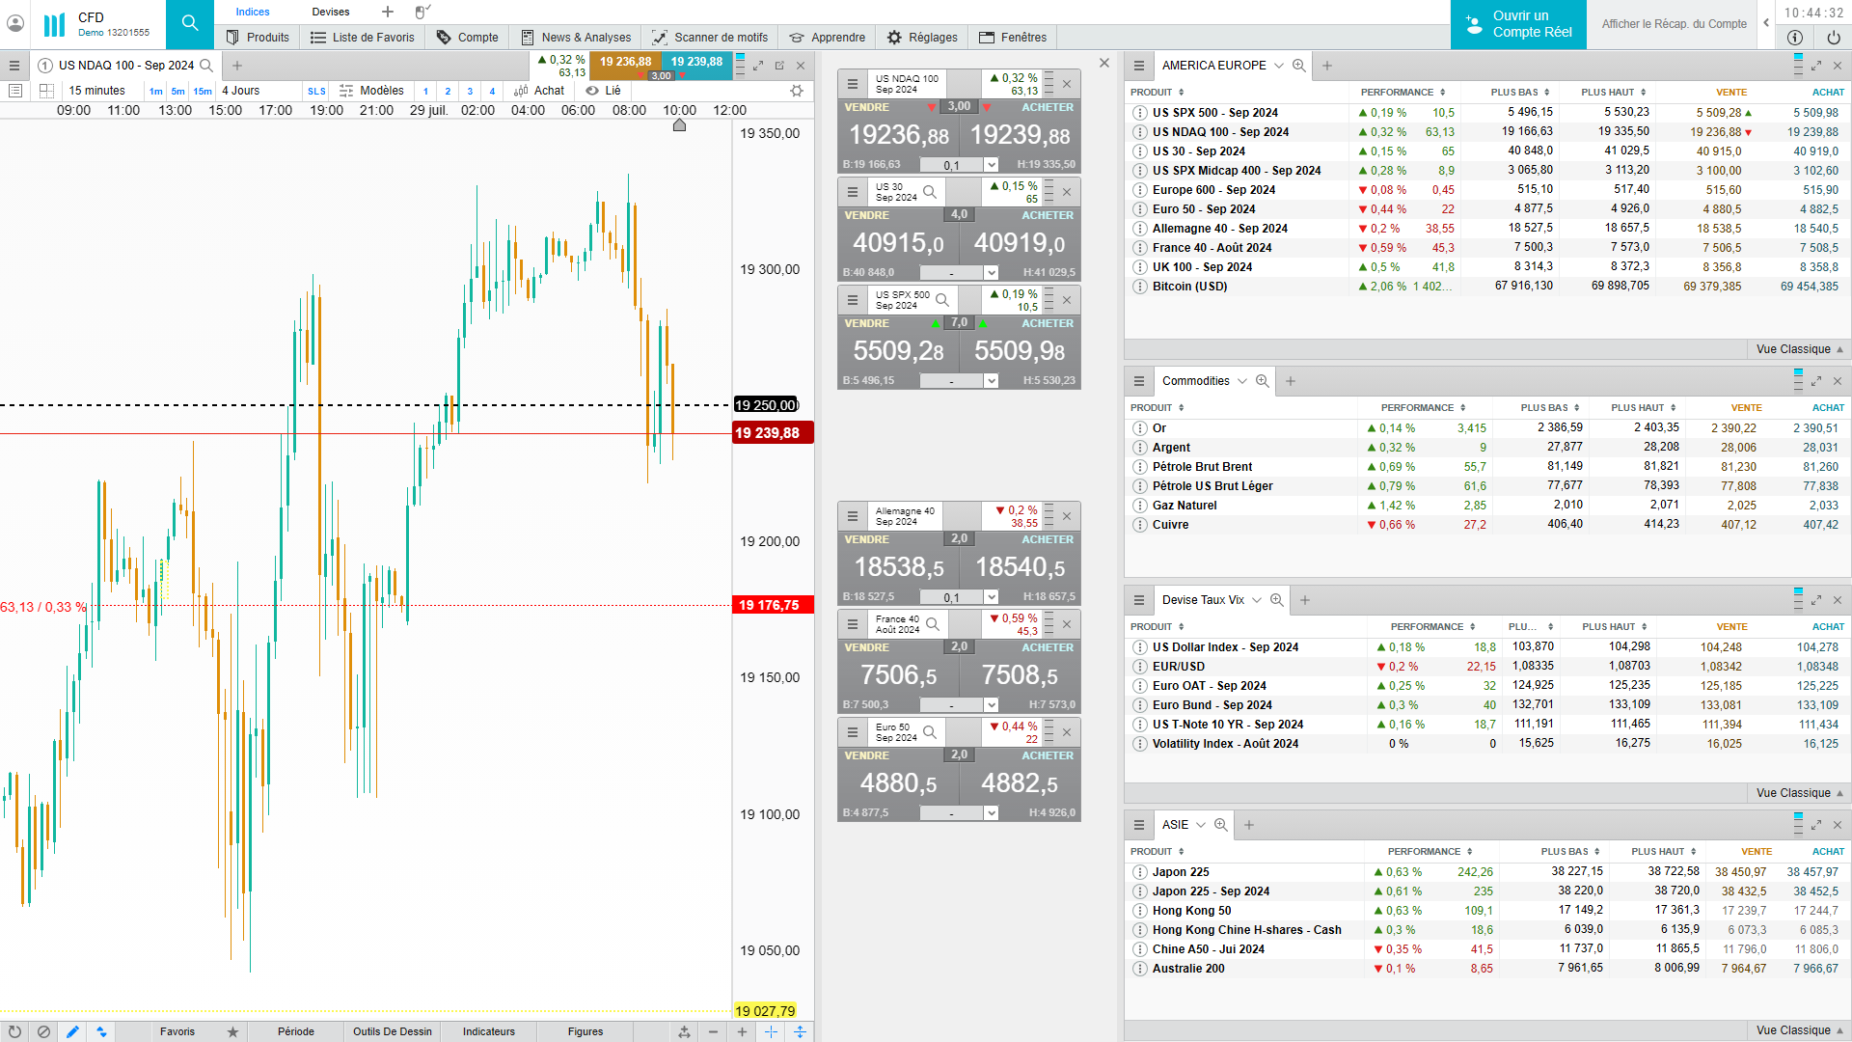Image resolution: width=1852 pixels, height=1042 pixels.
Task: Open the Achat candlestick order tool
Action: click(540, 91)
